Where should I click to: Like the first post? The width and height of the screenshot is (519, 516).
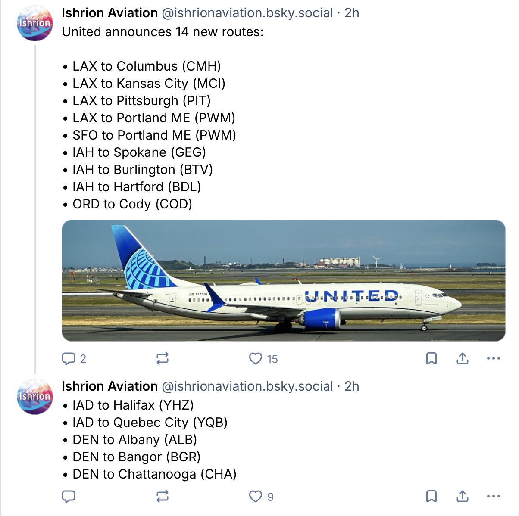[256, 358]
